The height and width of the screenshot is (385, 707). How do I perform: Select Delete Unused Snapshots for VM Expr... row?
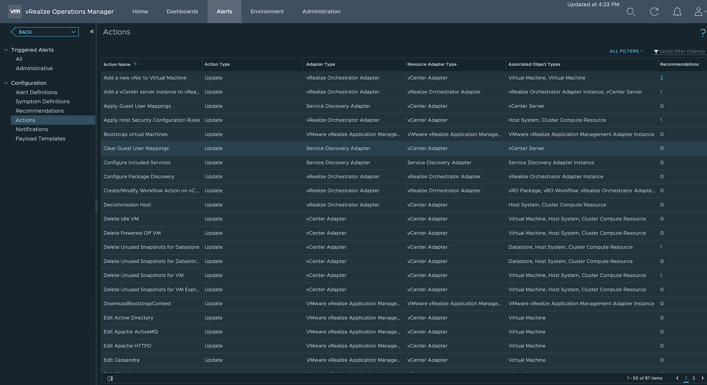tap(404, 290)
